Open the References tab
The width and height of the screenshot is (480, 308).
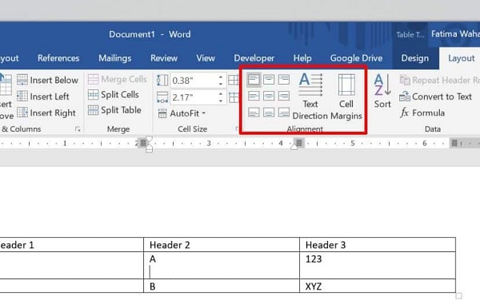tap(58, 58)
